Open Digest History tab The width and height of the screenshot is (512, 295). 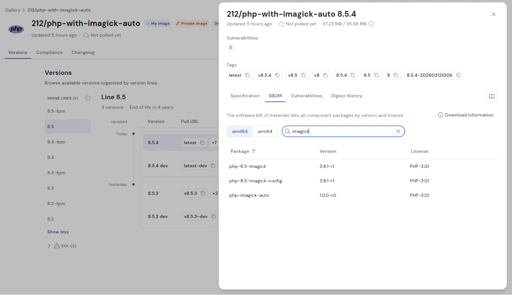pyautogui.click(x=347, y=96)
